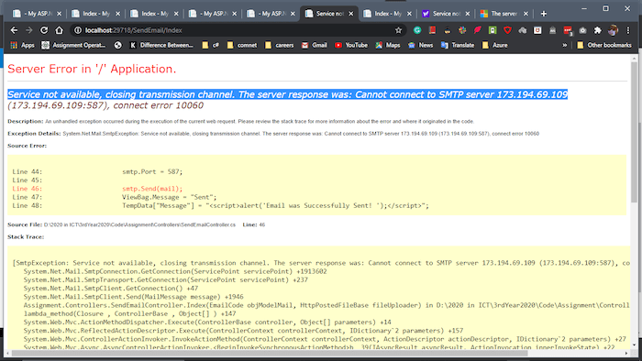
Task: Click the address bar URL localhost:29718/SendEmail/Index
Action: 134,30
